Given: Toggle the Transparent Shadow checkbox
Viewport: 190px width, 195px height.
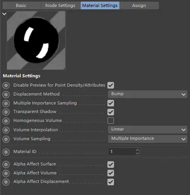Looking at the screenshot, I should pyautogui.click(x=111, y=112).
